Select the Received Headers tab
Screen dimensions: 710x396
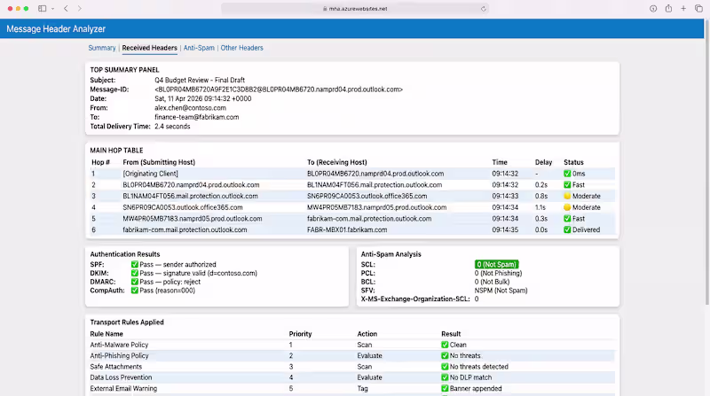coord(149,48)
